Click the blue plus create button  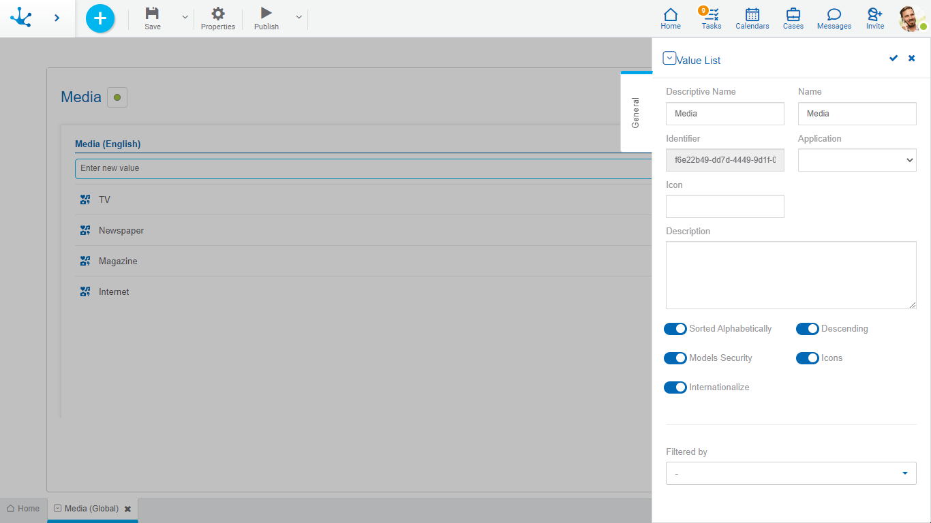(x=100, y=18)
